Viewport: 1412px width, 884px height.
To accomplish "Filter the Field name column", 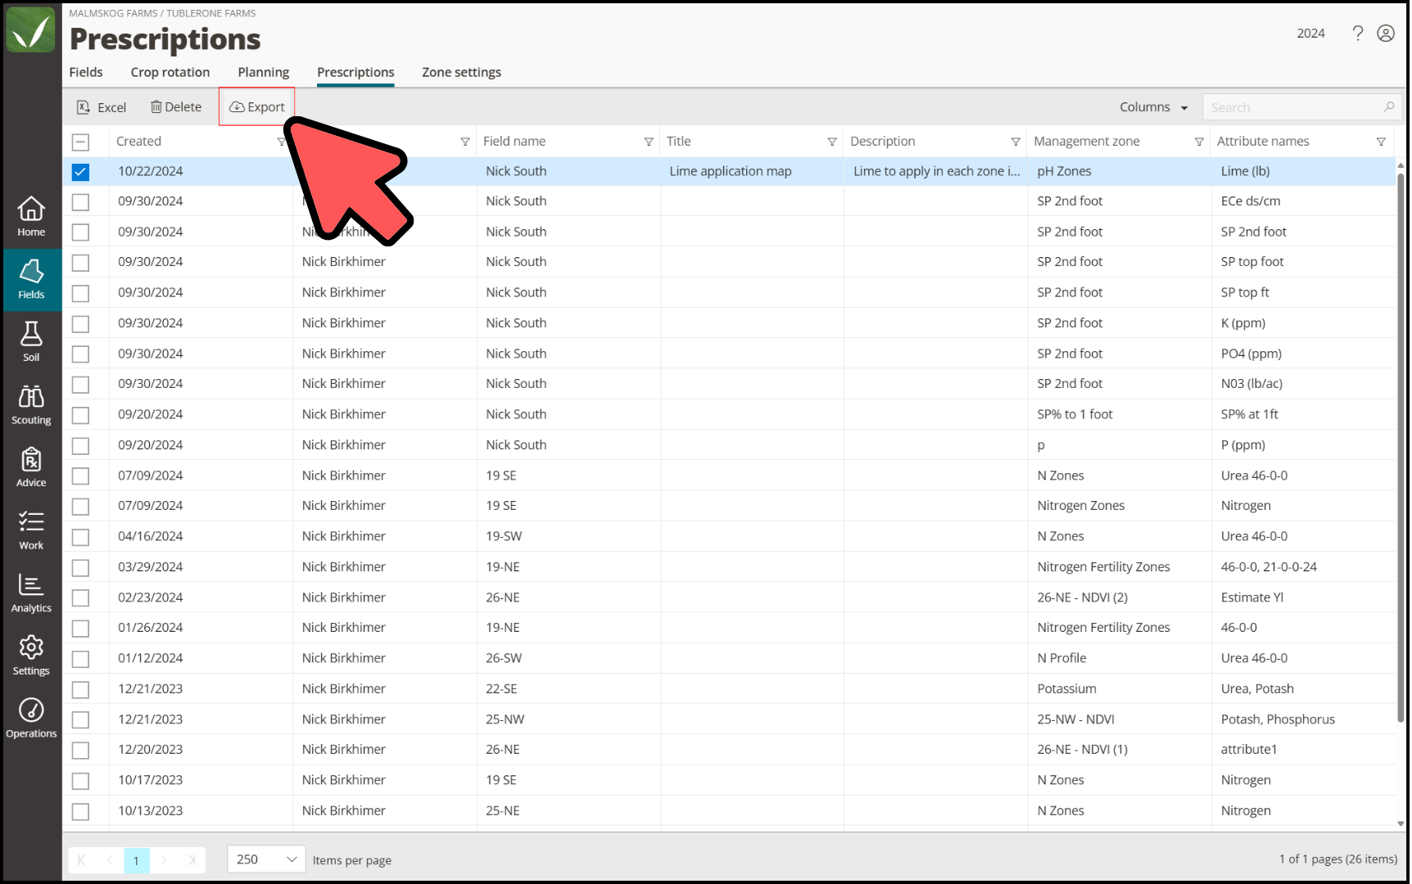I will pyautogui.click(x=649, y=142).
